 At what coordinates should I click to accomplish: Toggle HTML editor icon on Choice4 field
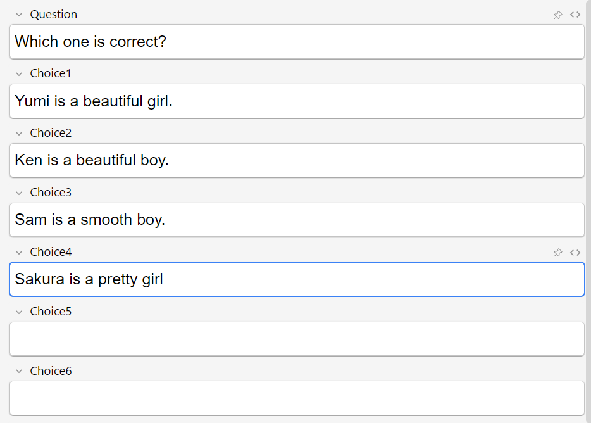click(x=575, y=252)
